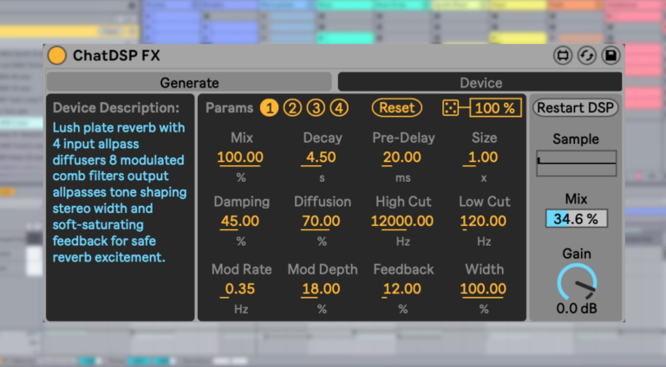Click the Gain knob
The image size is (666, 367).
click(x=576, y=282)
